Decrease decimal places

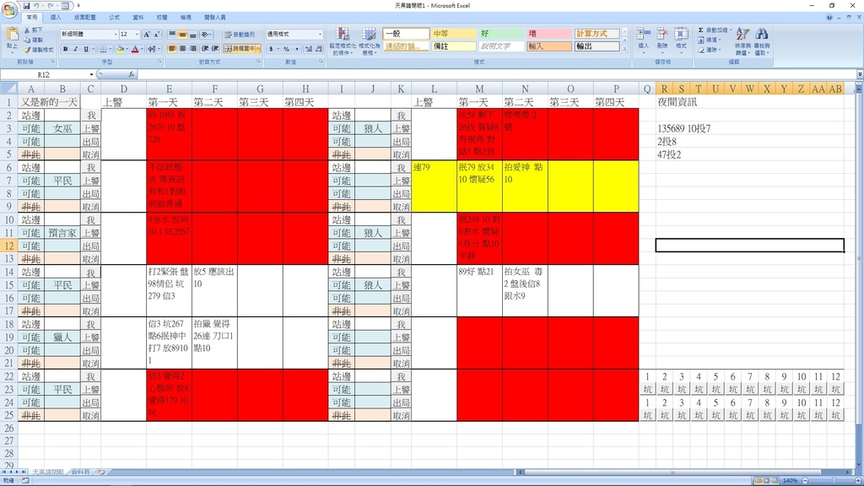pyautogui.click(x=319, y=49)
